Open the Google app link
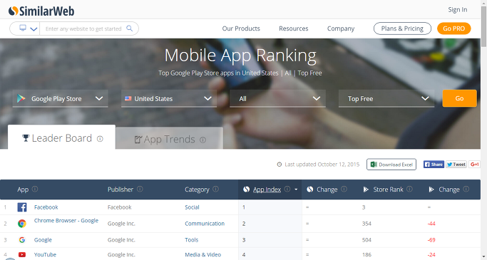The width and height of the screenshot is (487, 260). tap(43, 240)
